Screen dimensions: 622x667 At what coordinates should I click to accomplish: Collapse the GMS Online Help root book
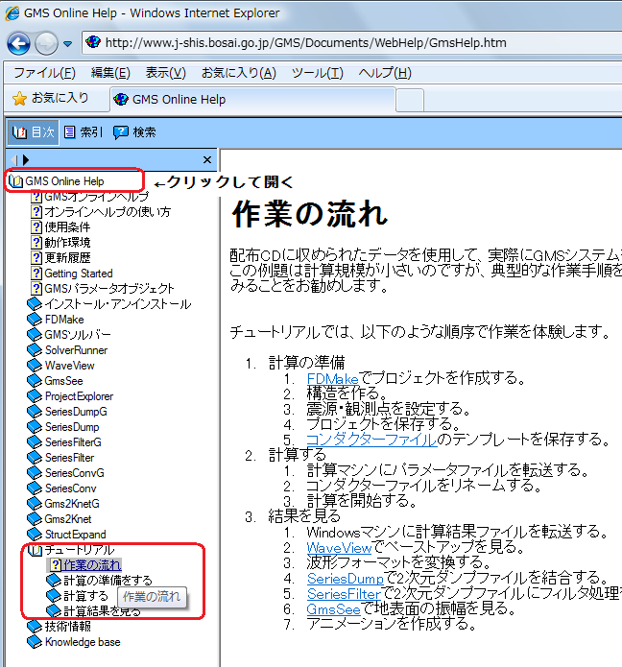15,180
